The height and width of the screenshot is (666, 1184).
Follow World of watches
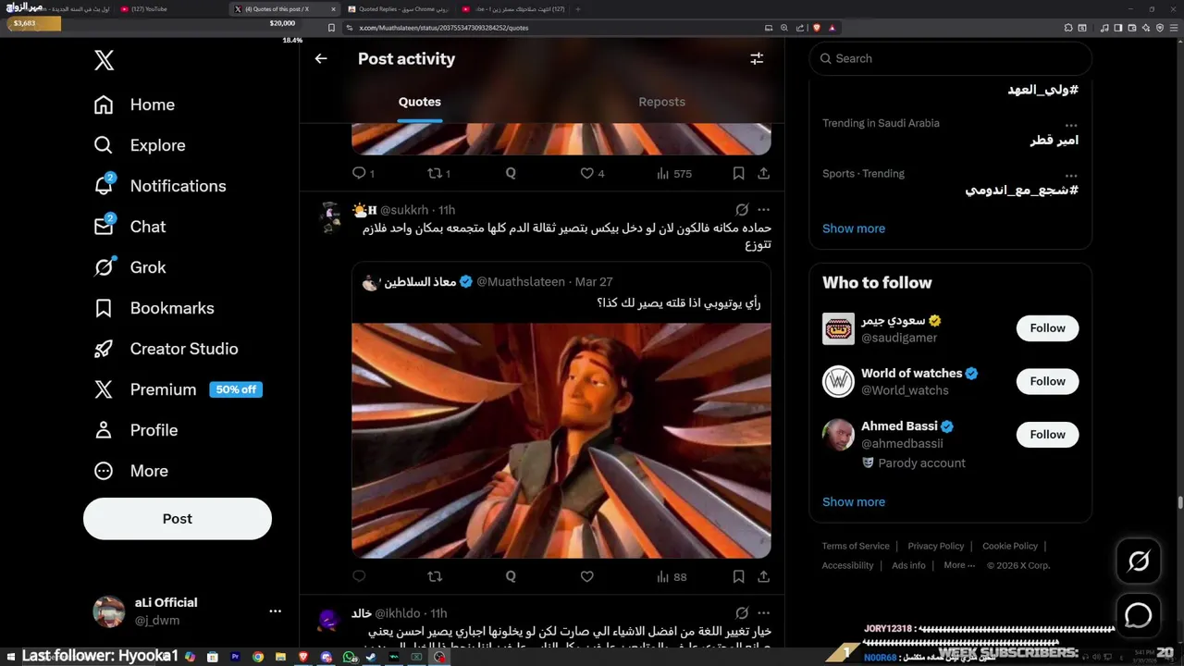click(1047, 381)
